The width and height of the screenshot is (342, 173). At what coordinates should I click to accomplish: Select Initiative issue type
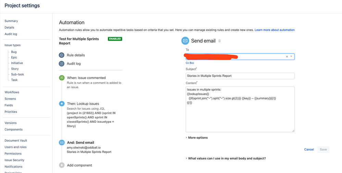[17, 63]
